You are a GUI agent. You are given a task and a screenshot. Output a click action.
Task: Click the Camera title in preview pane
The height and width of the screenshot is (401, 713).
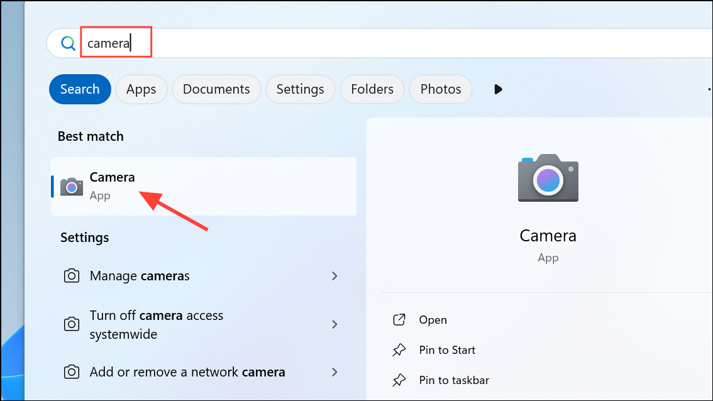pyautogui.click(x=548, y=236)
